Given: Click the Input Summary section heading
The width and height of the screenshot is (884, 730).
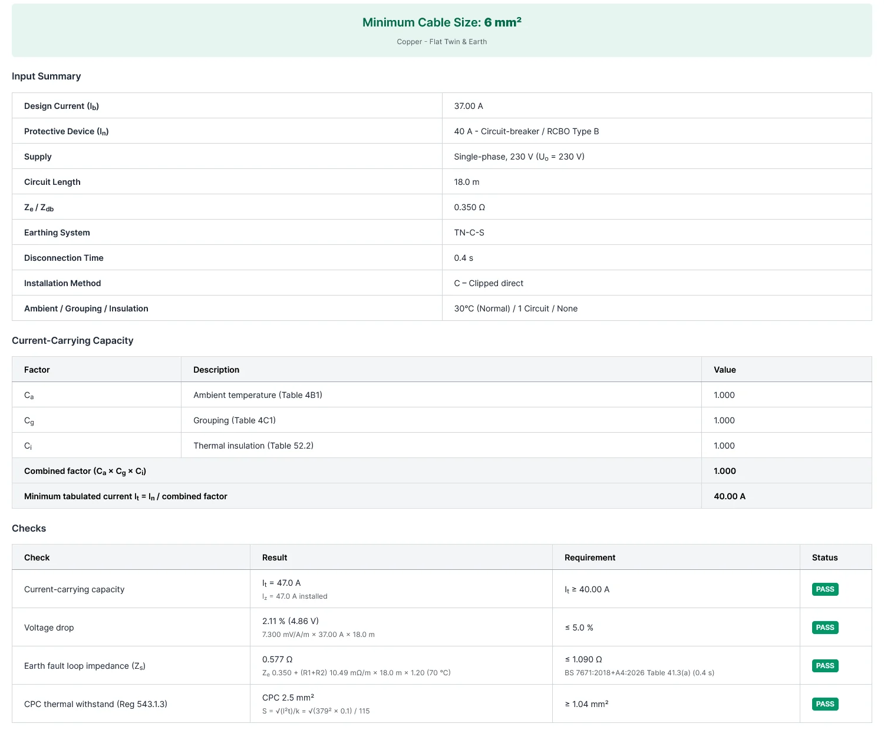Looking at the screenshot, I should [x=47, y=76].
